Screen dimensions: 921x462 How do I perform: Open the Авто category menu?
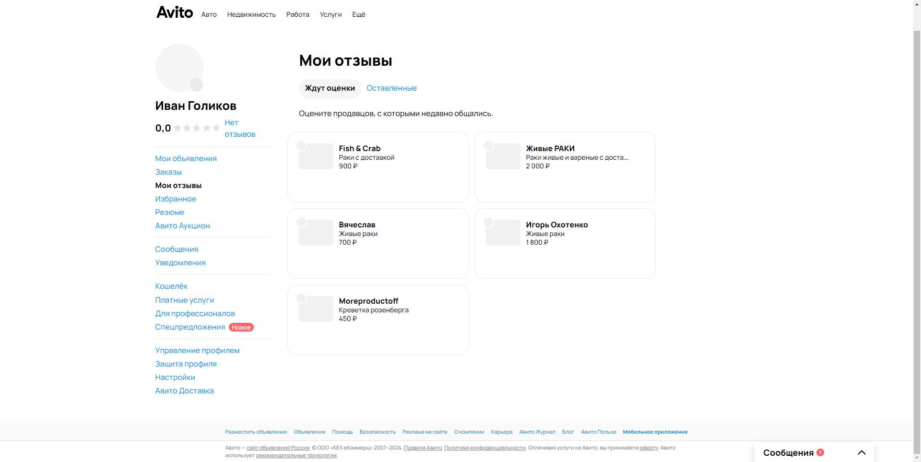(x=209, y=14)
